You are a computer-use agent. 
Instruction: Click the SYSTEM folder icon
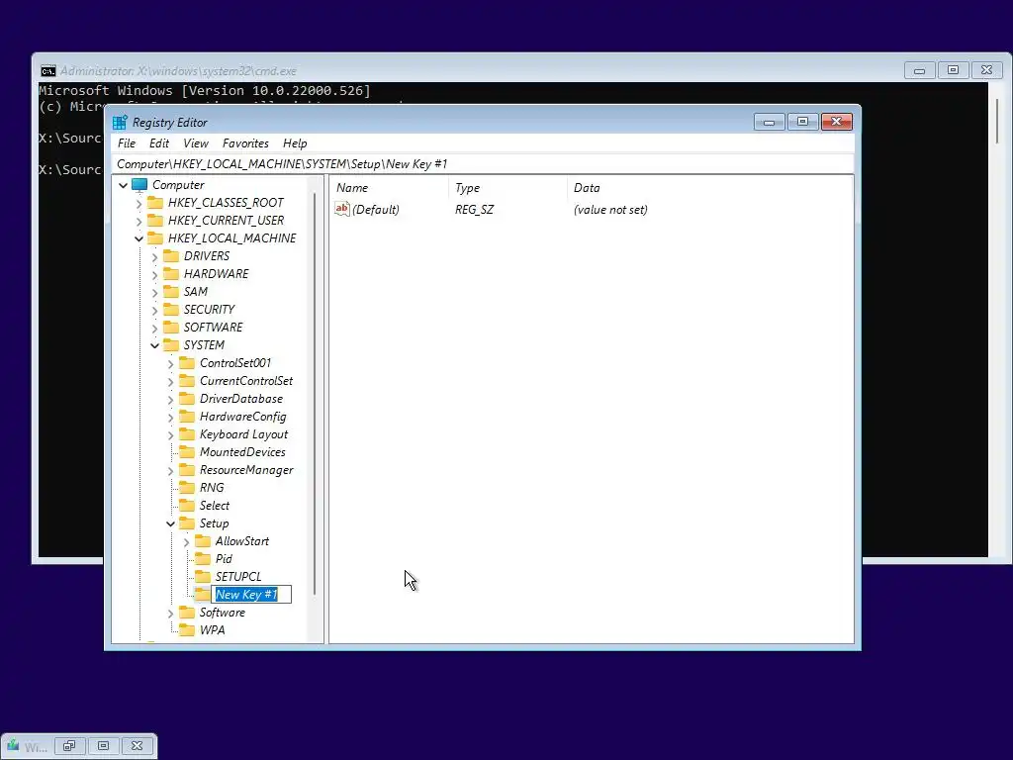pos(171,345)
